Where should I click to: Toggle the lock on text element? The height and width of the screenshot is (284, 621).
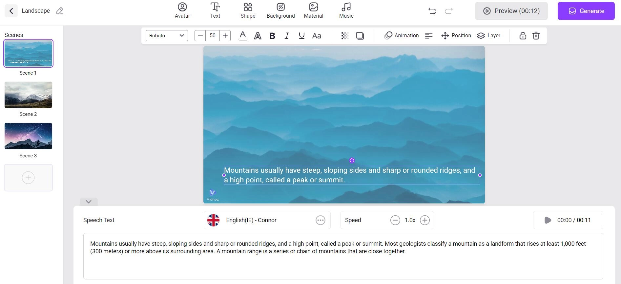[523, 36]
